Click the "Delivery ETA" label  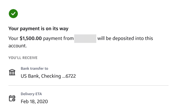pos(31,94)
